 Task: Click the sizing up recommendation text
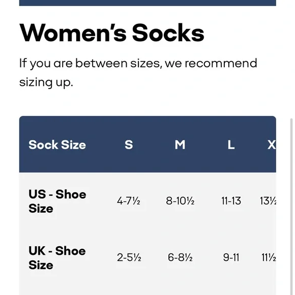(x=138, y=72)
